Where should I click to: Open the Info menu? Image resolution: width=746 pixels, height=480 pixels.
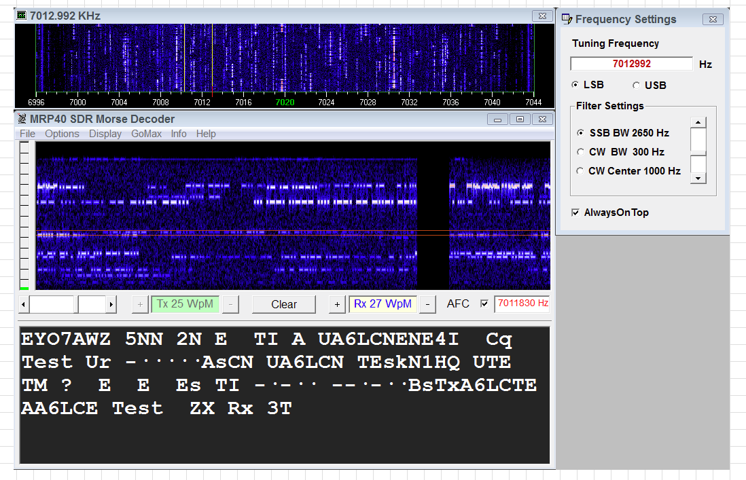point(179,134)
